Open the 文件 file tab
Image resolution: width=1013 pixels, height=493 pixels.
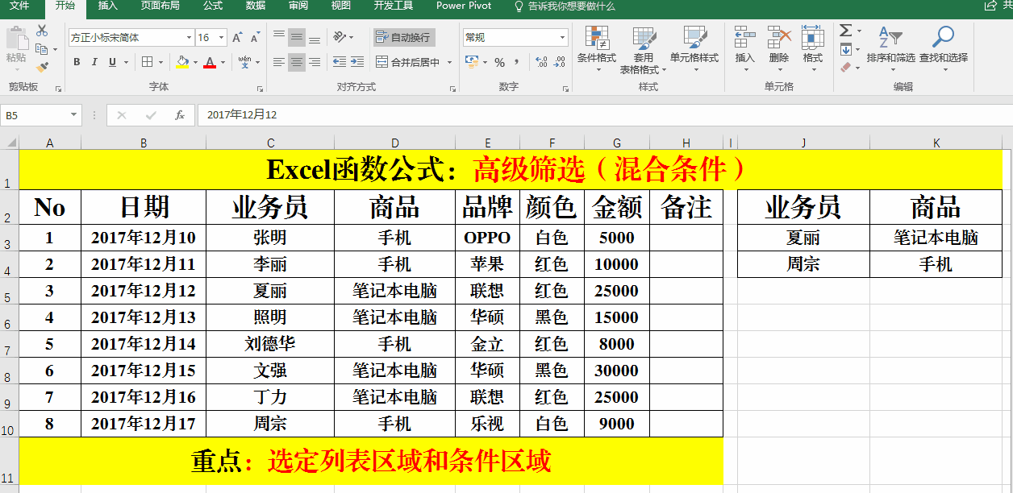19,6
